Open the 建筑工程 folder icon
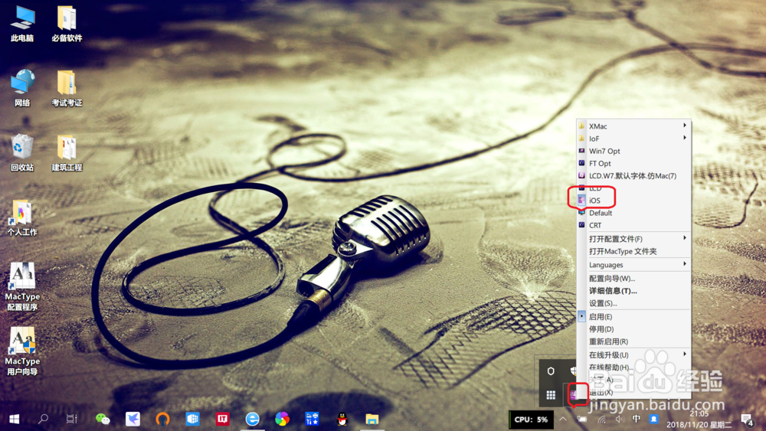 67,153
